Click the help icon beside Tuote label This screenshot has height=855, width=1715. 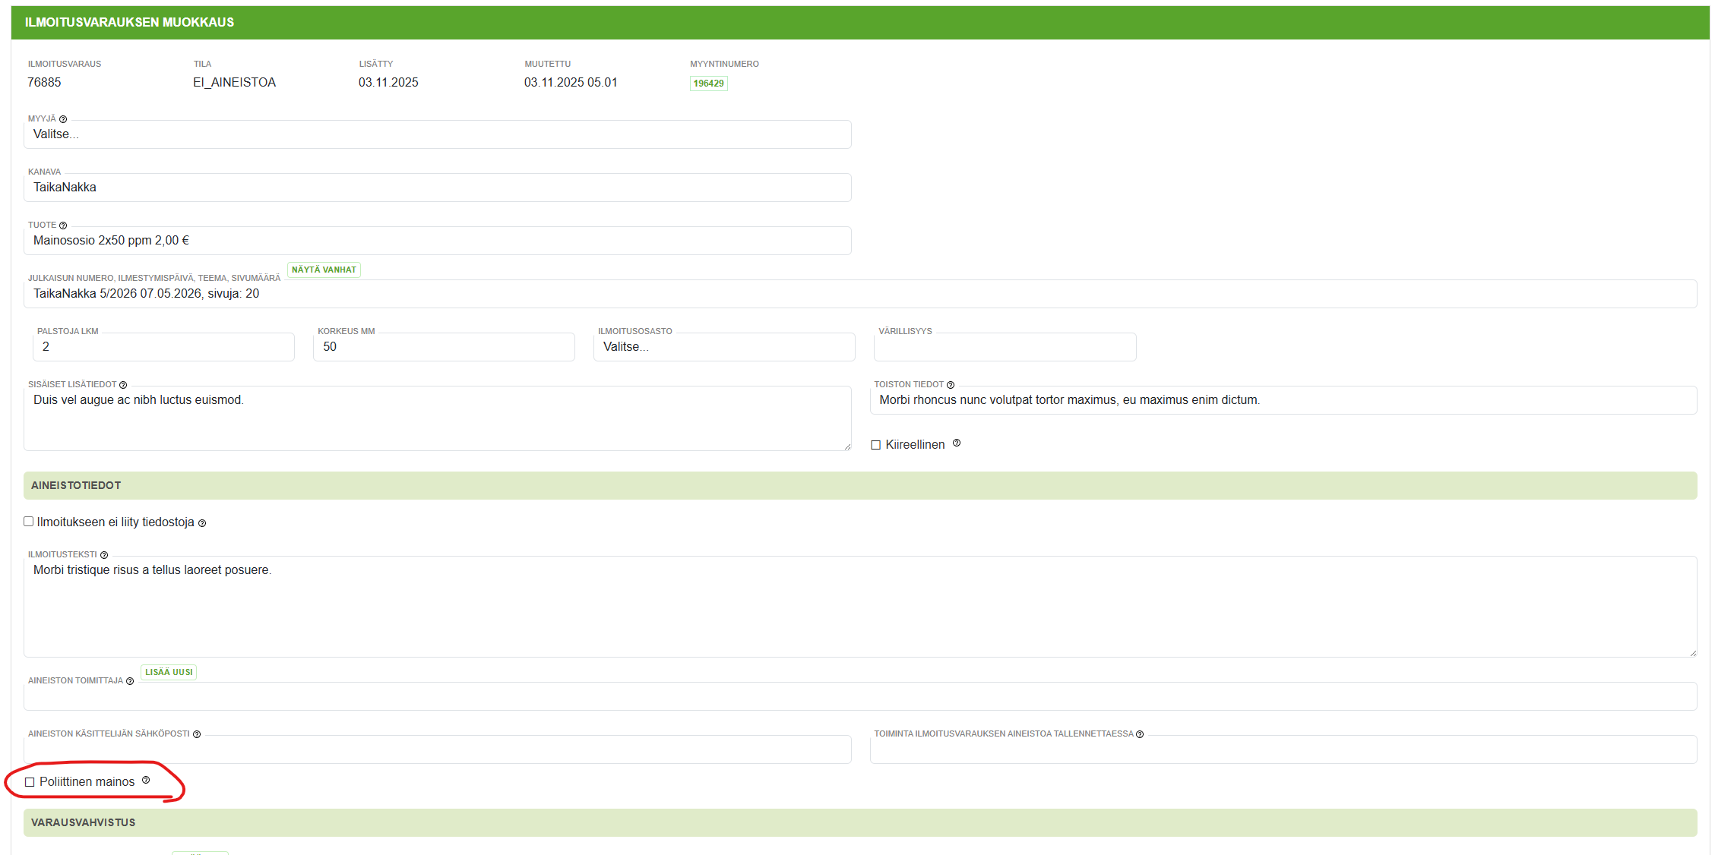coord(63,226)
